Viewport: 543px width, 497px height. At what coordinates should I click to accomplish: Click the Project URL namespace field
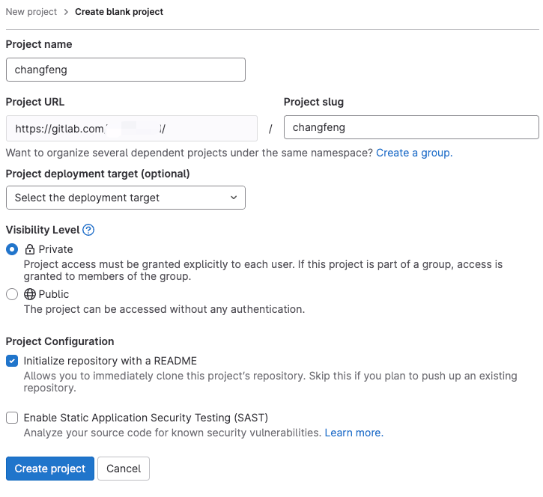pos(131,129)
